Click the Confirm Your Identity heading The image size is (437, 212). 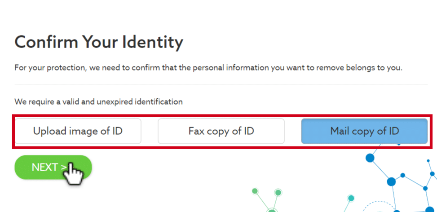(x=99, y=42)
